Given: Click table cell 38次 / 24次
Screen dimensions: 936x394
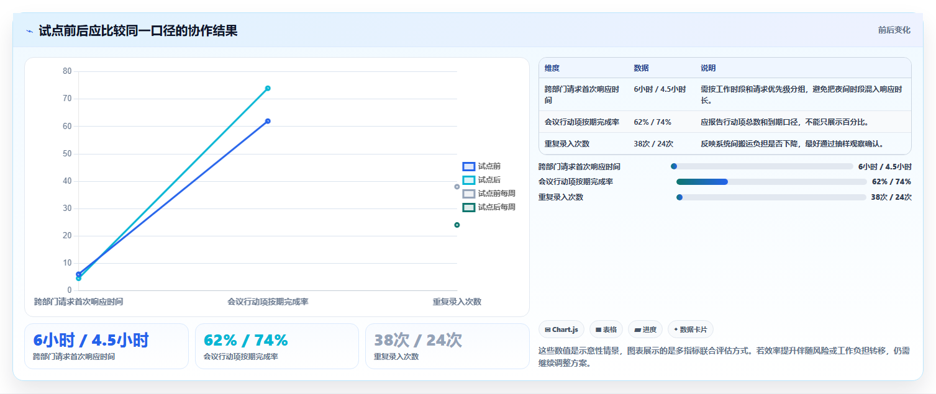Looking at the screenshot, I should (x=653, y=144).
